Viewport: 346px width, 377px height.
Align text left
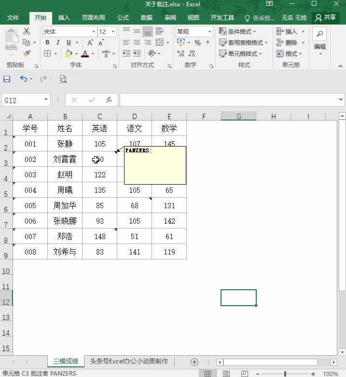click(126, 42)
